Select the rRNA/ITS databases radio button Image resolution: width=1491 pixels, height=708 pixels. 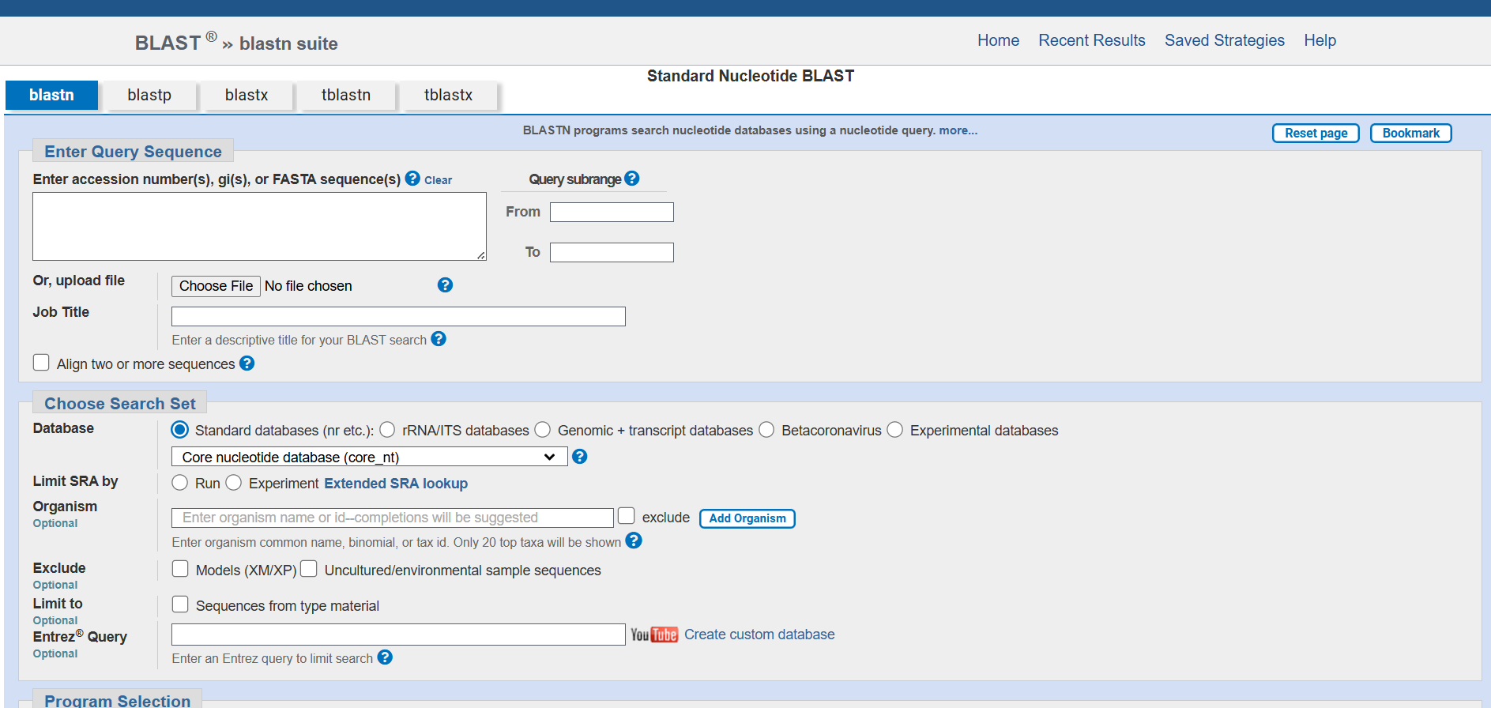point(387,430)
